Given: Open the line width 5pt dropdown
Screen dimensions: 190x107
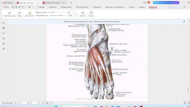Looking at the screenshot, I should [72, 12].
